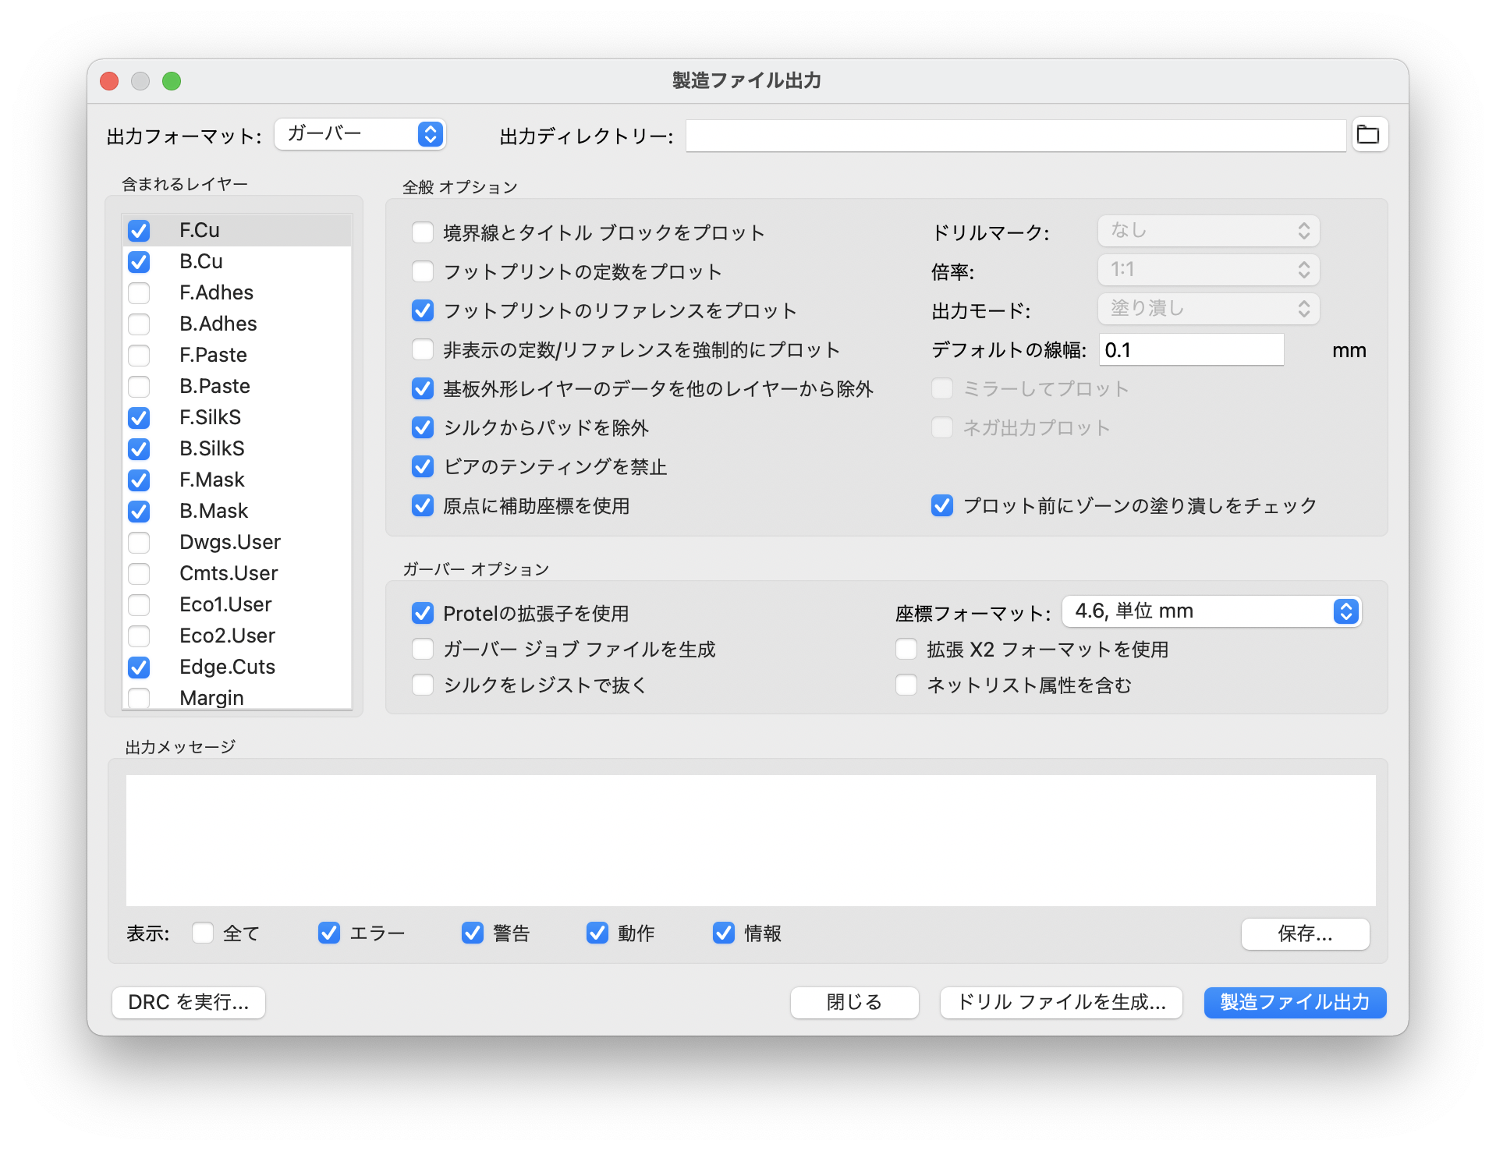Enable the F.Paste layer checkbox
Viewport: 1496px width, 1151px height.
[x=139, y=356]
